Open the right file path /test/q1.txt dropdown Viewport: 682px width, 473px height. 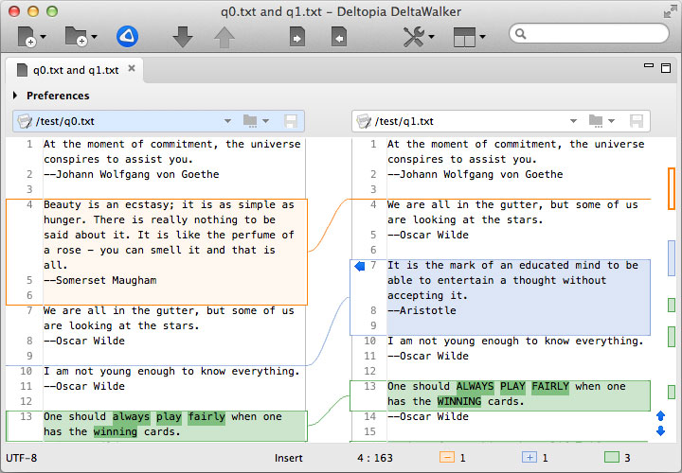coord(572,121)
